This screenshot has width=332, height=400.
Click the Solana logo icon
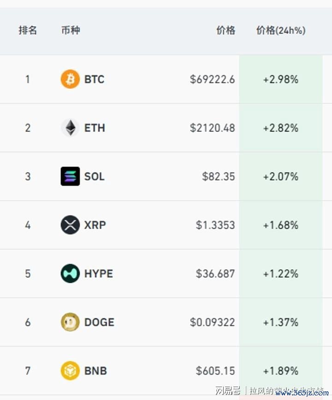(x=70, y=176)
